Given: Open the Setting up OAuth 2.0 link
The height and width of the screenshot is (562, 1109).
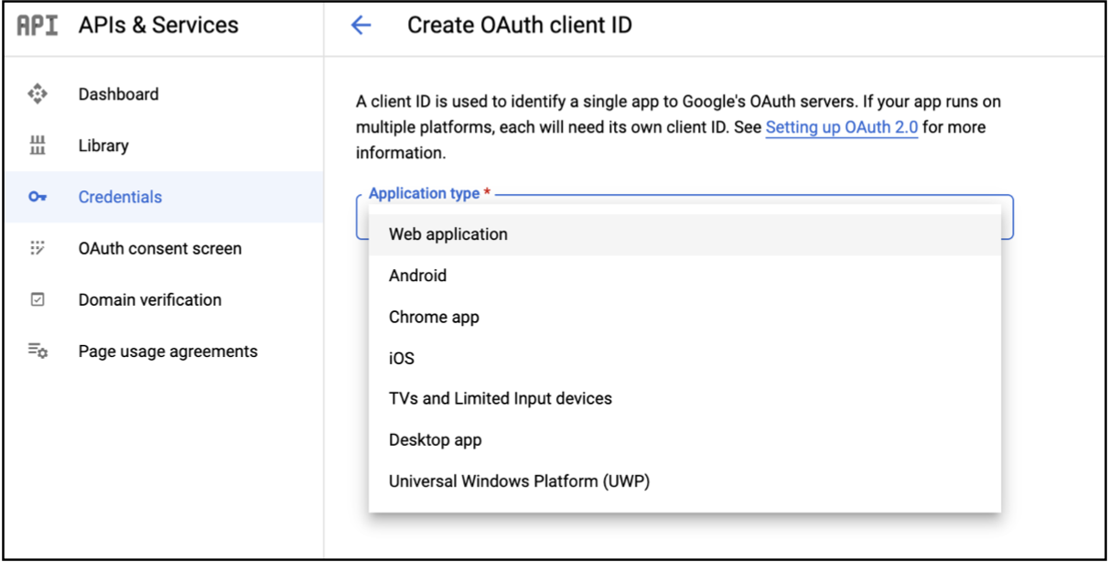Looking at the screenshot, I should (x=842, y=127).
